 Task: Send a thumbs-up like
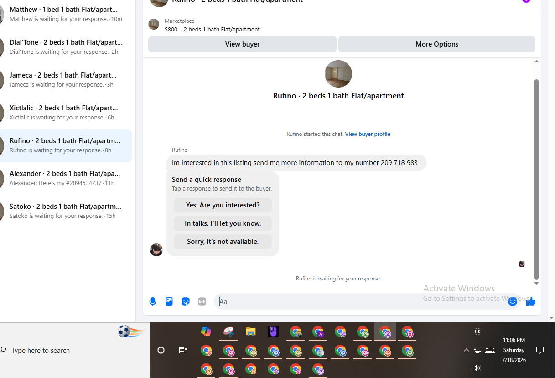click(531, 301)
